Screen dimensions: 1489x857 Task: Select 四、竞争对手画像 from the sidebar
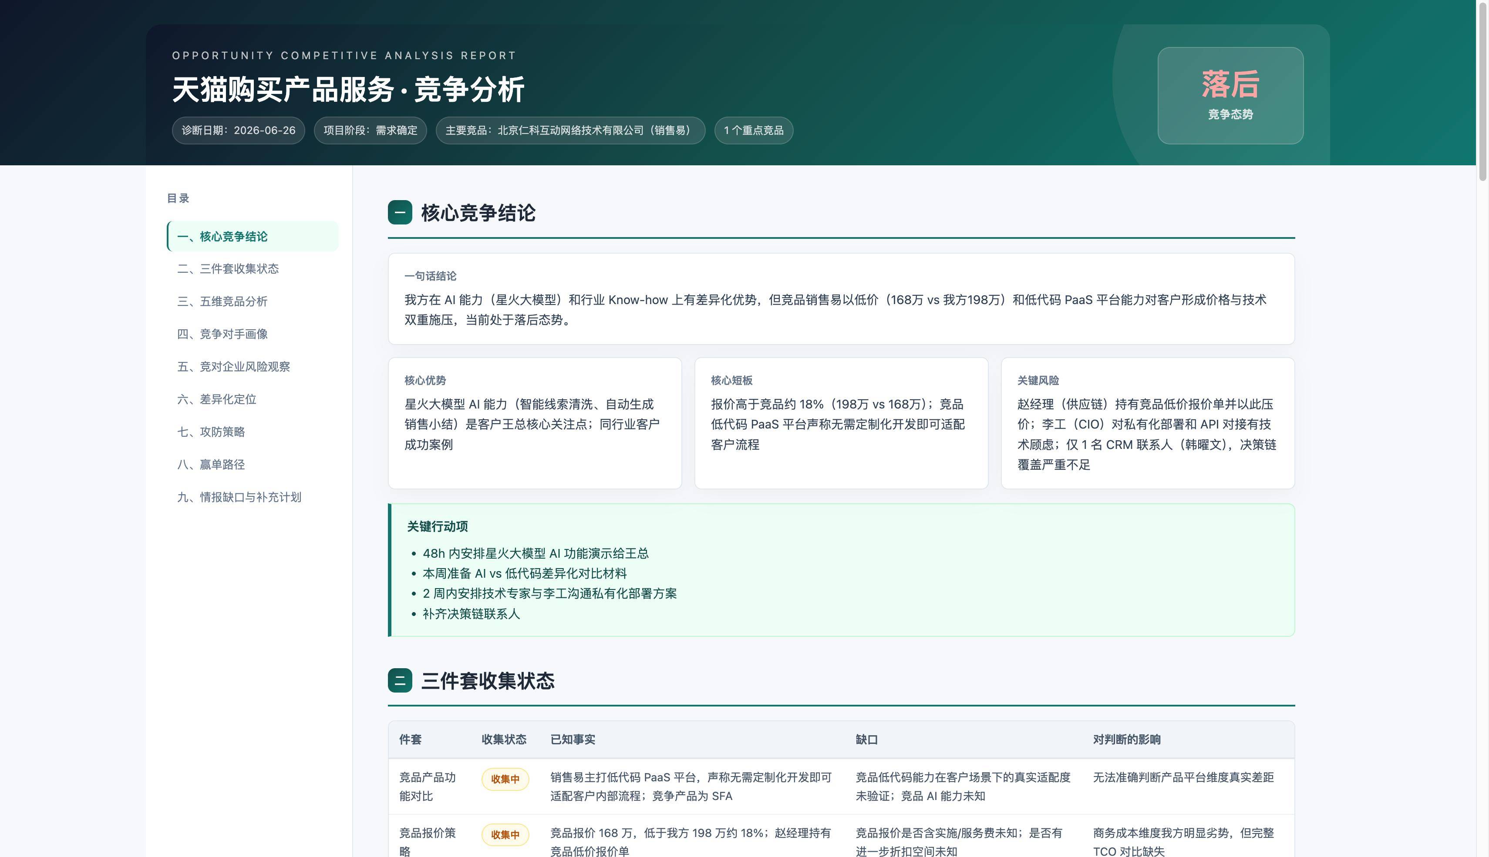pyautogui.click(x=253, y=335)
